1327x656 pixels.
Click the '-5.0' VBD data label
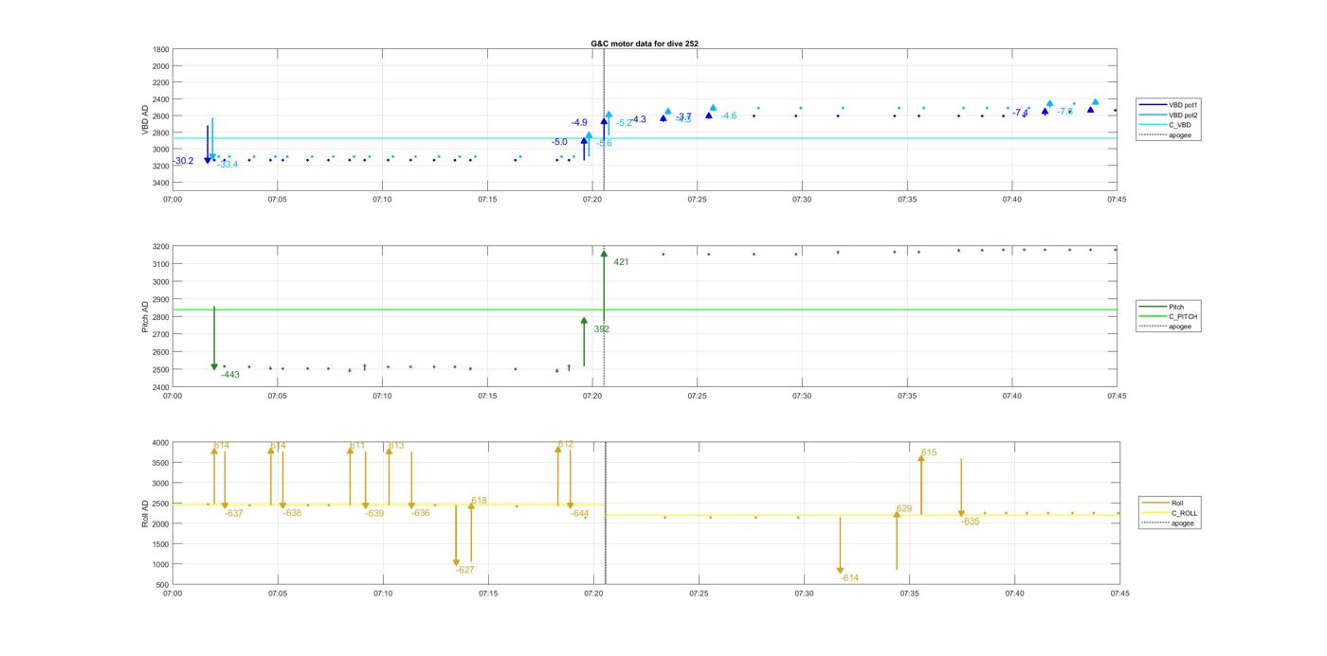559,142
